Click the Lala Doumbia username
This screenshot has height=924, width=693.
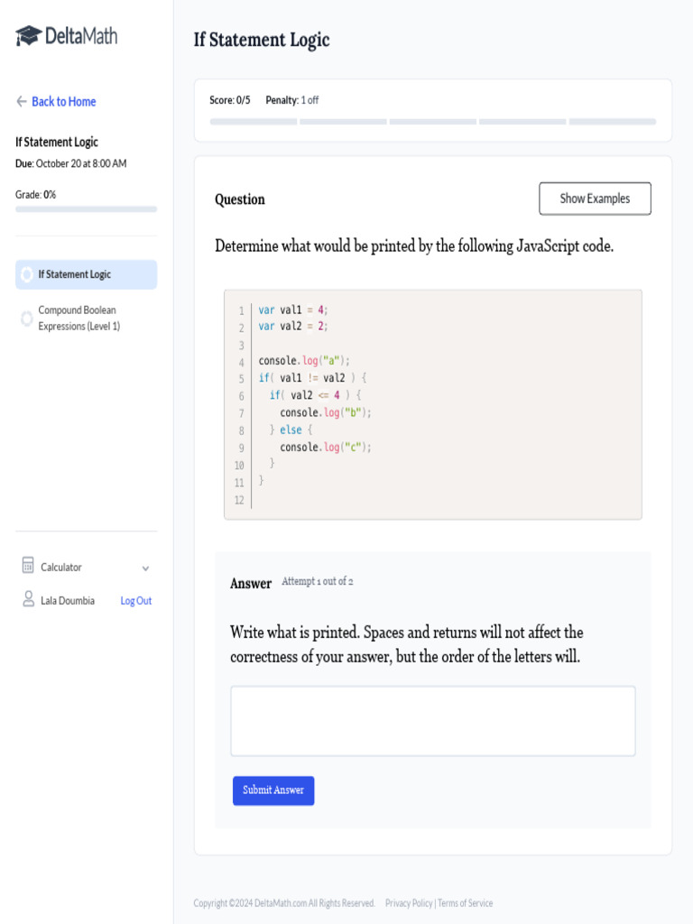(x=68, y=601)
